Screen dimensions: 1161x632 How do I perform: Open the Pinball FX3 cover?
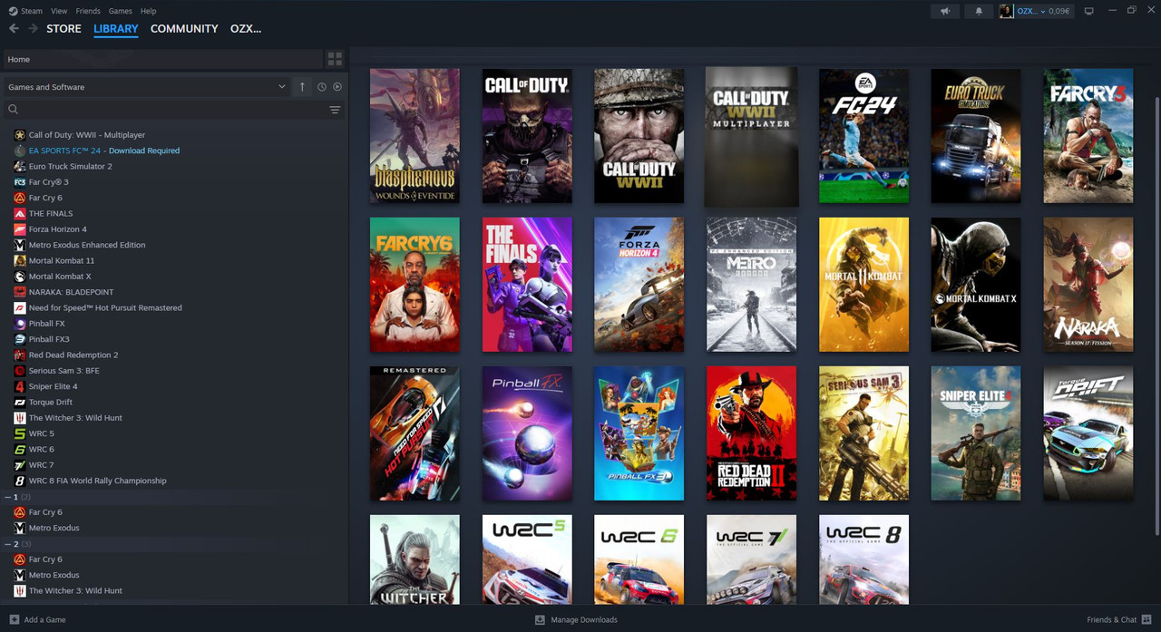click(x=639, y=433)
